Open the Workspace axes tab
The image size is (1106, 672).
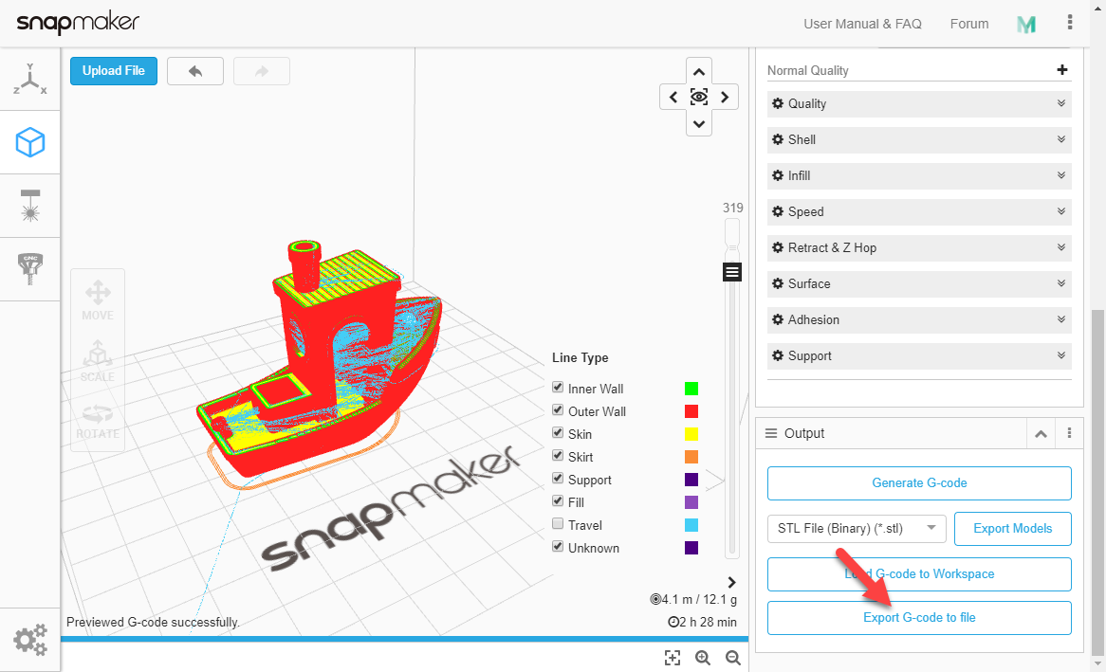[29, 79]
